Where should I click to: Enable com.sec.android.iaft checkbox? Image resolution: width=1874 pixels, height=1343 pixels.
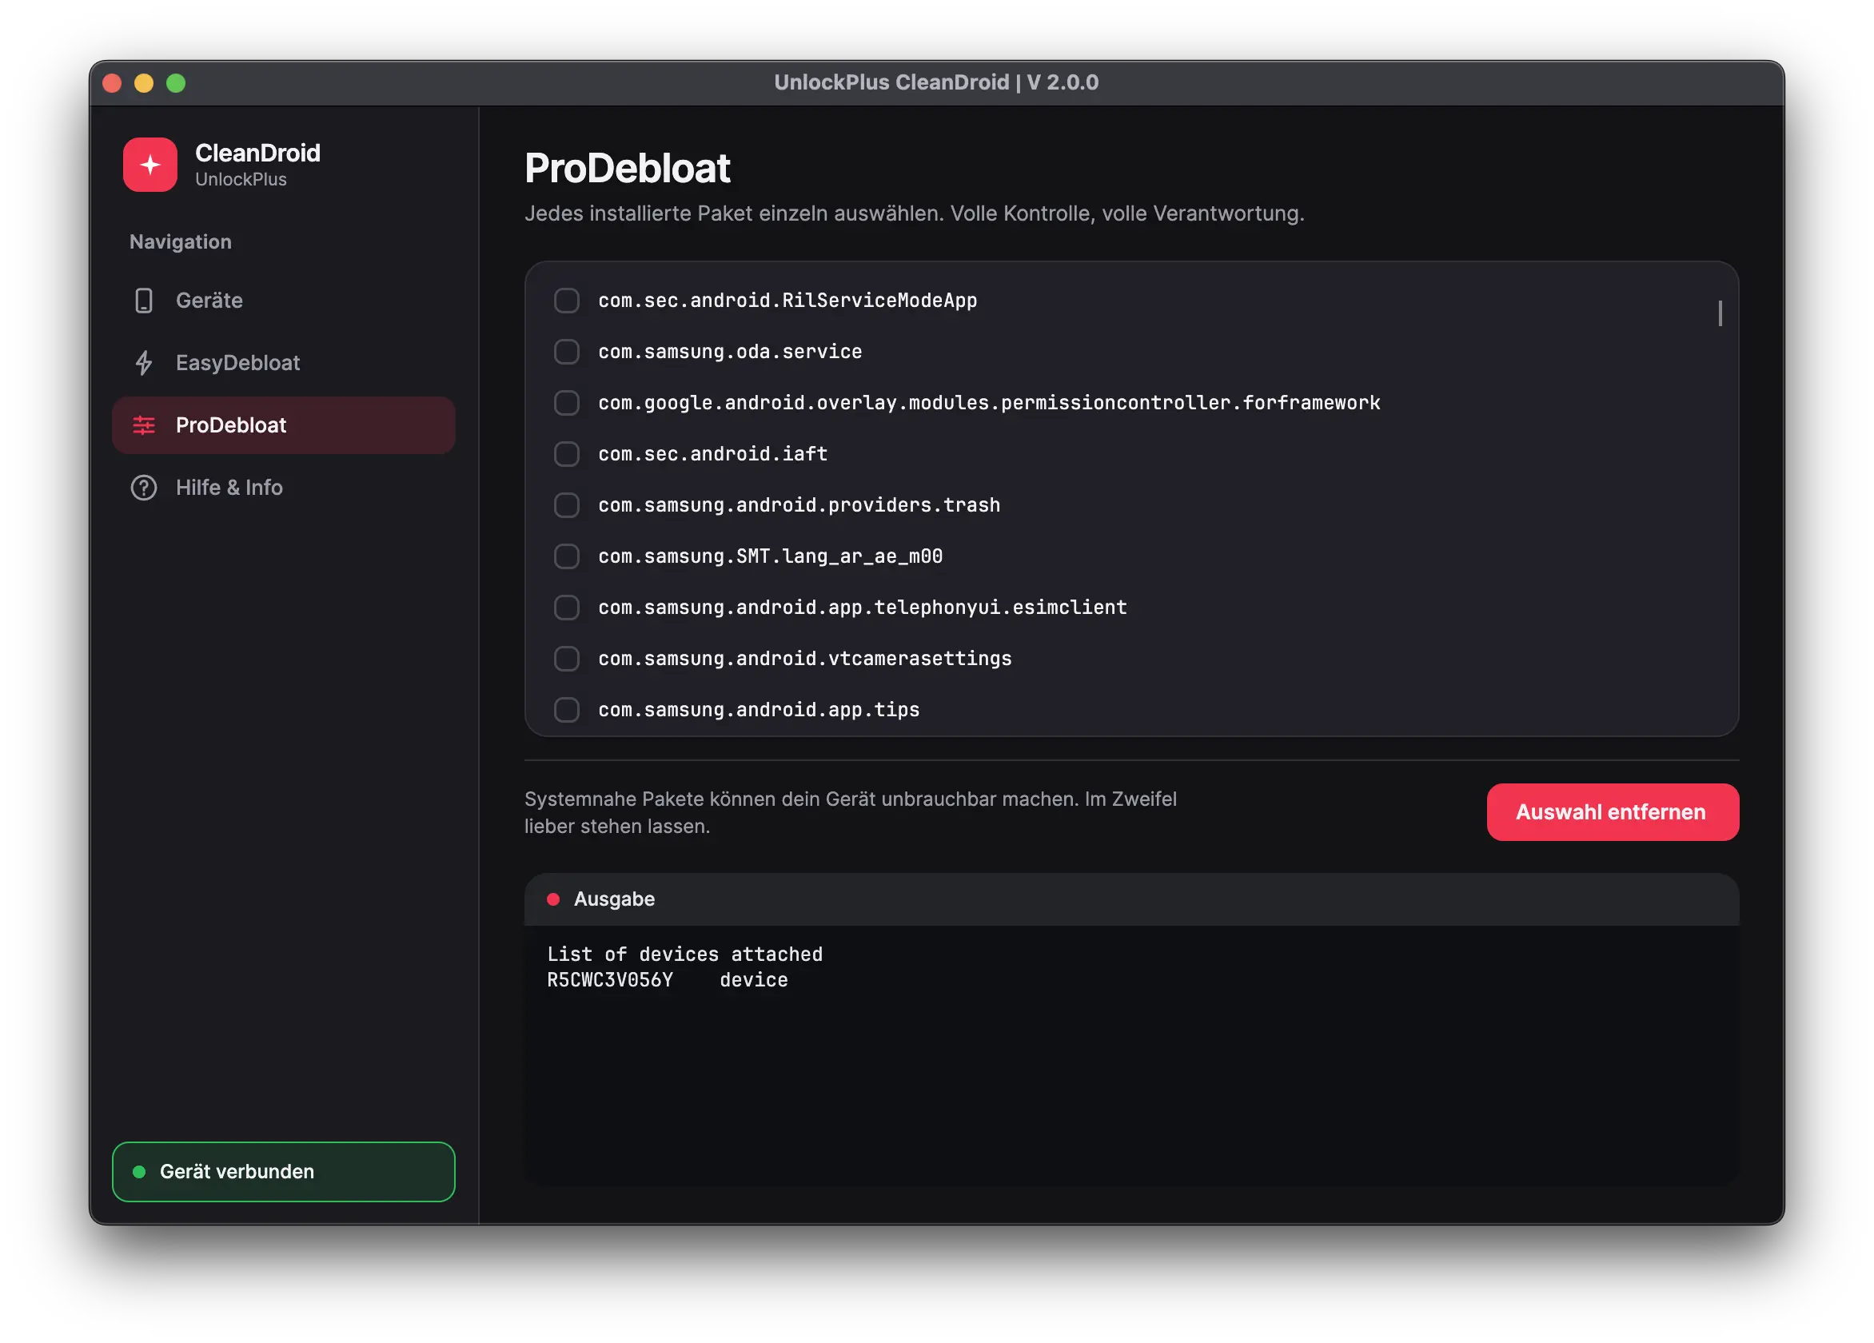567,454
